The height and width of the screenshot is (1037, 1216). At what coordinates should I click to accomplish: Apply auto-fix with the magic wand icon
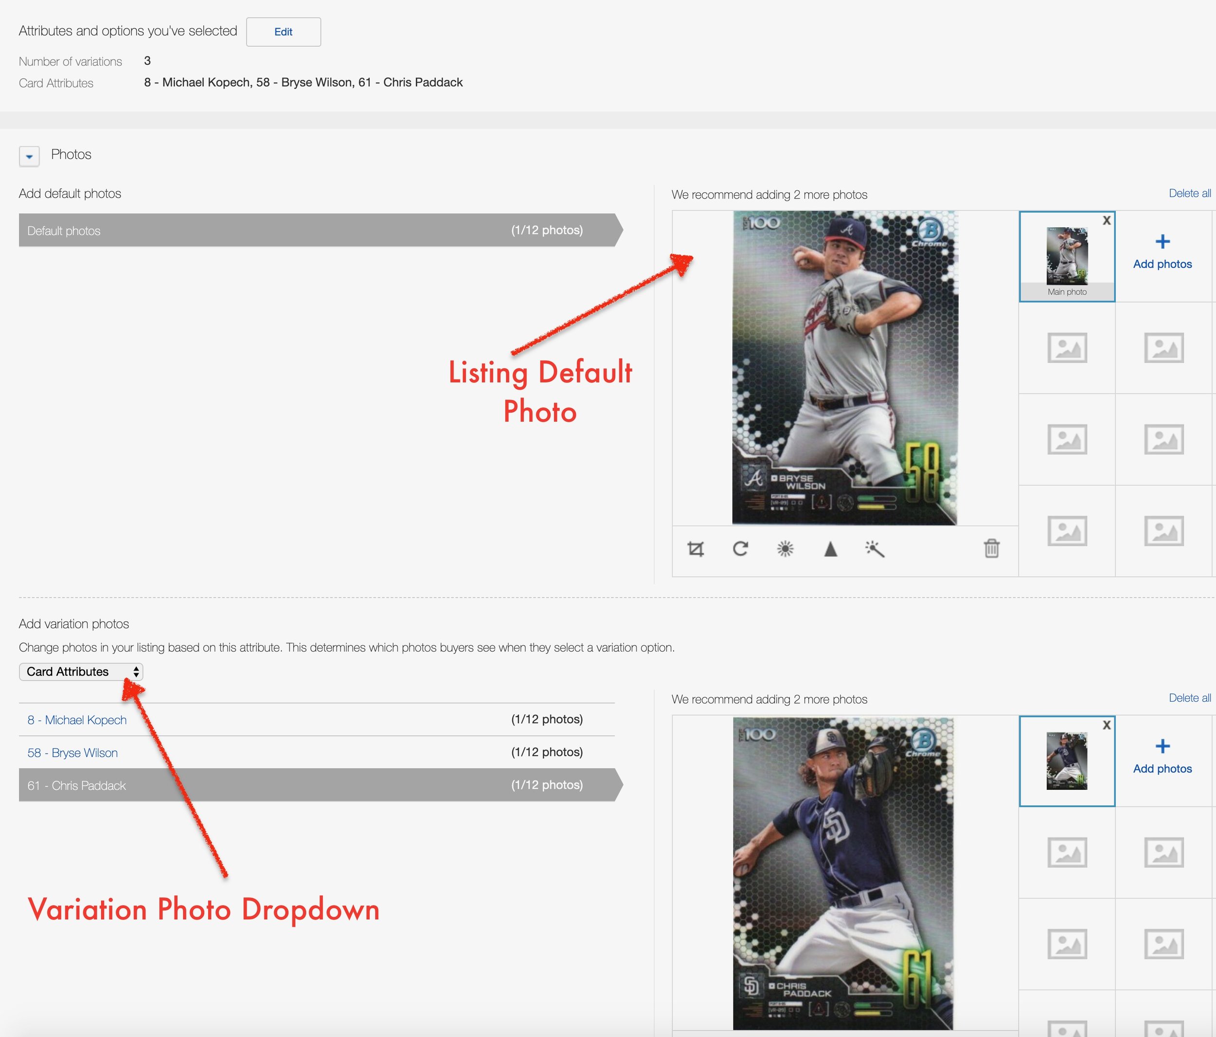coord(875,549)
